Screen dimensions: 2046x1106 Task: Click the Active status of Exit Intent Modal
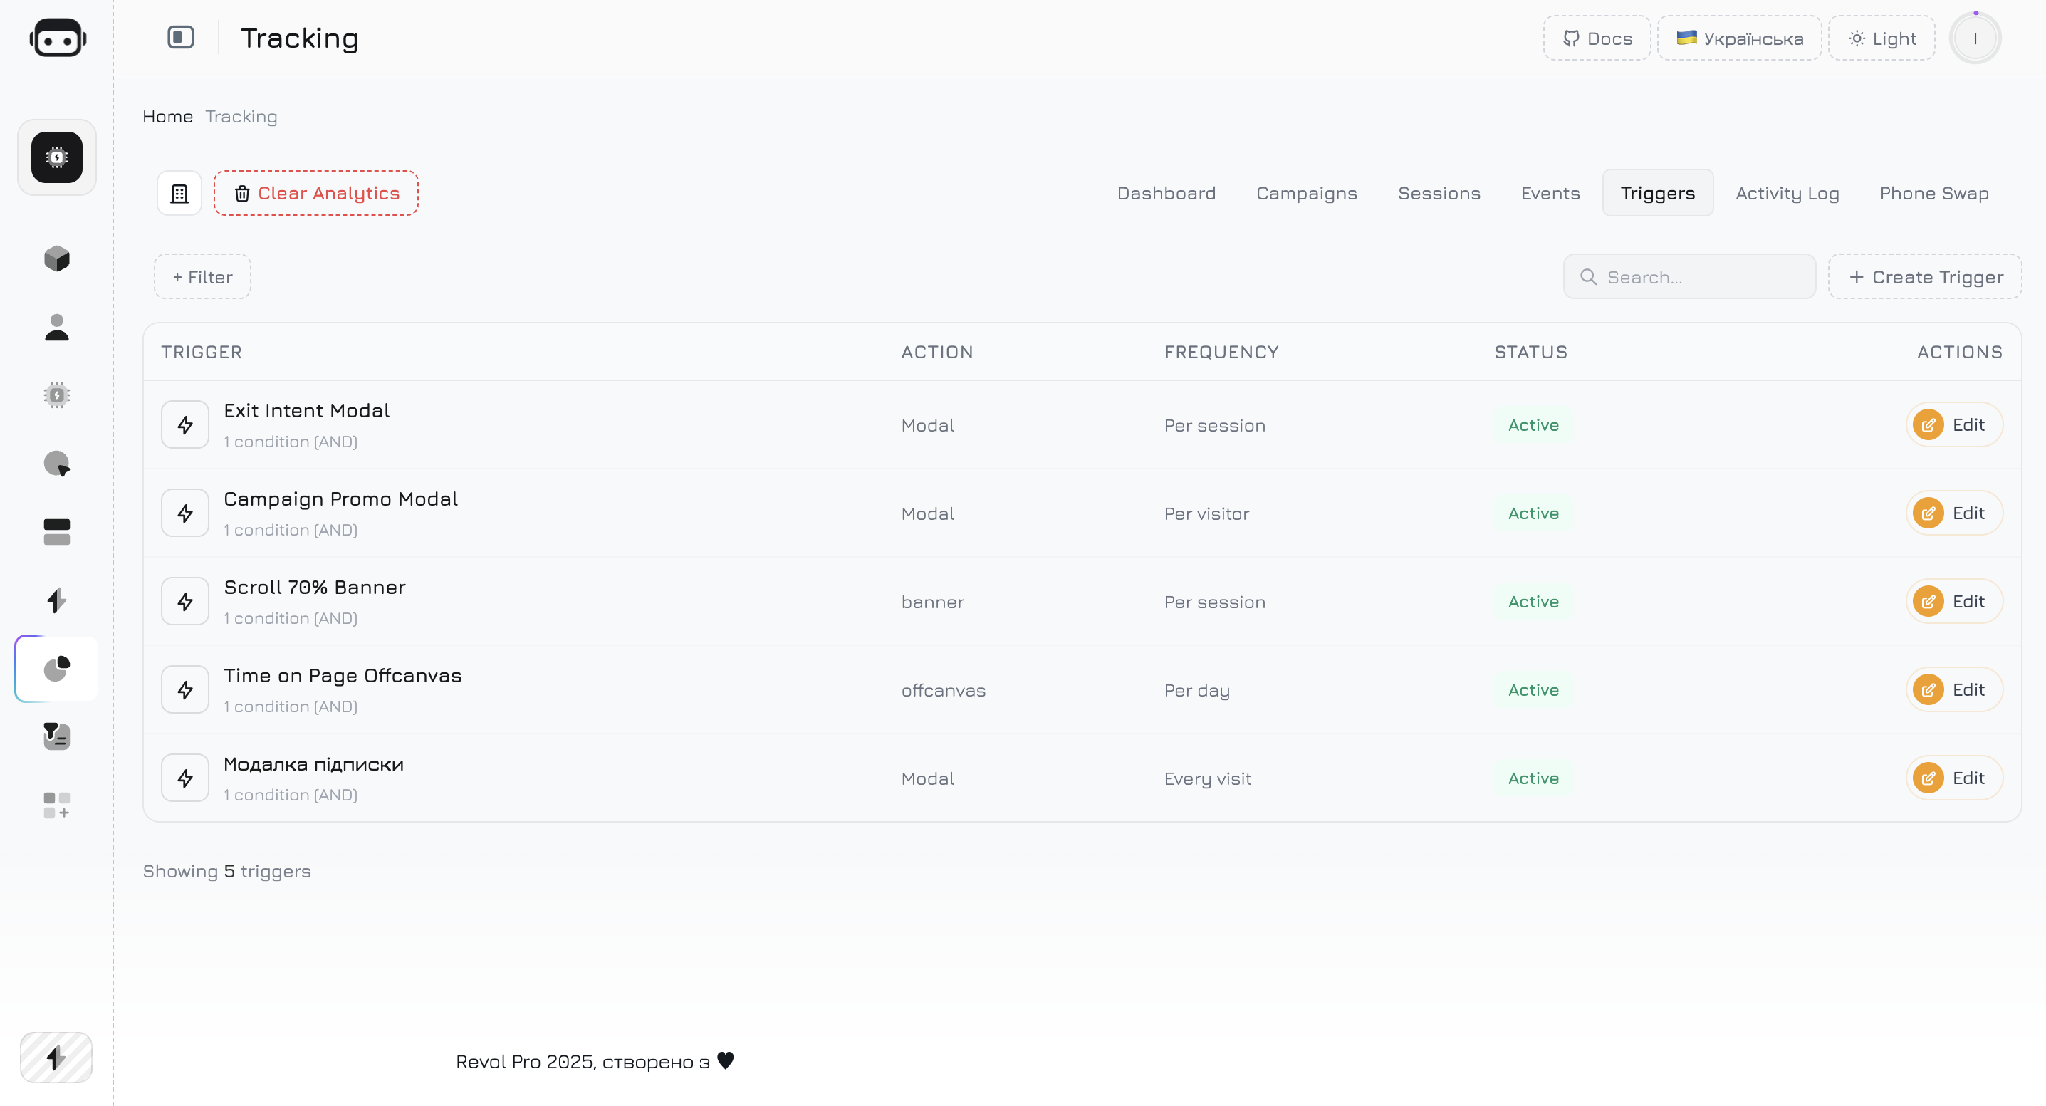(1533, 425)
